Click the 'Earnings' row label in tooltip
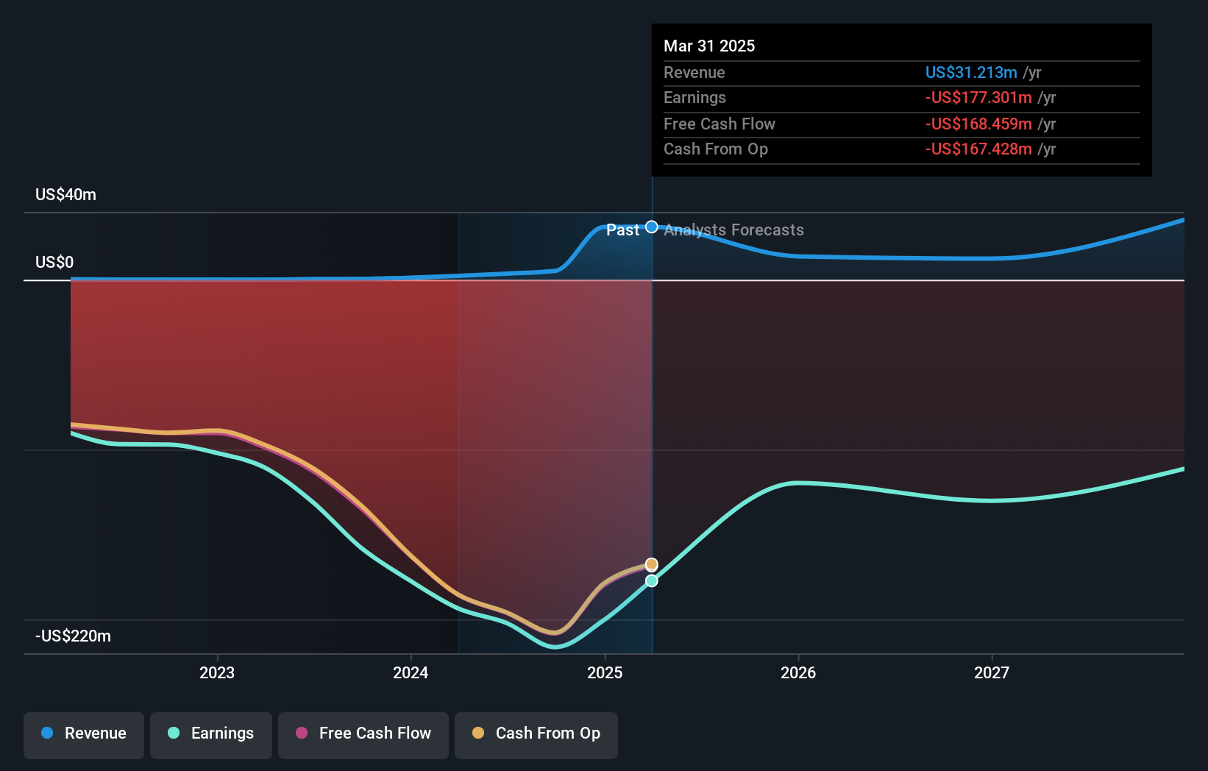The width and height of the screenshot is (1208, 771). point(694,97)
